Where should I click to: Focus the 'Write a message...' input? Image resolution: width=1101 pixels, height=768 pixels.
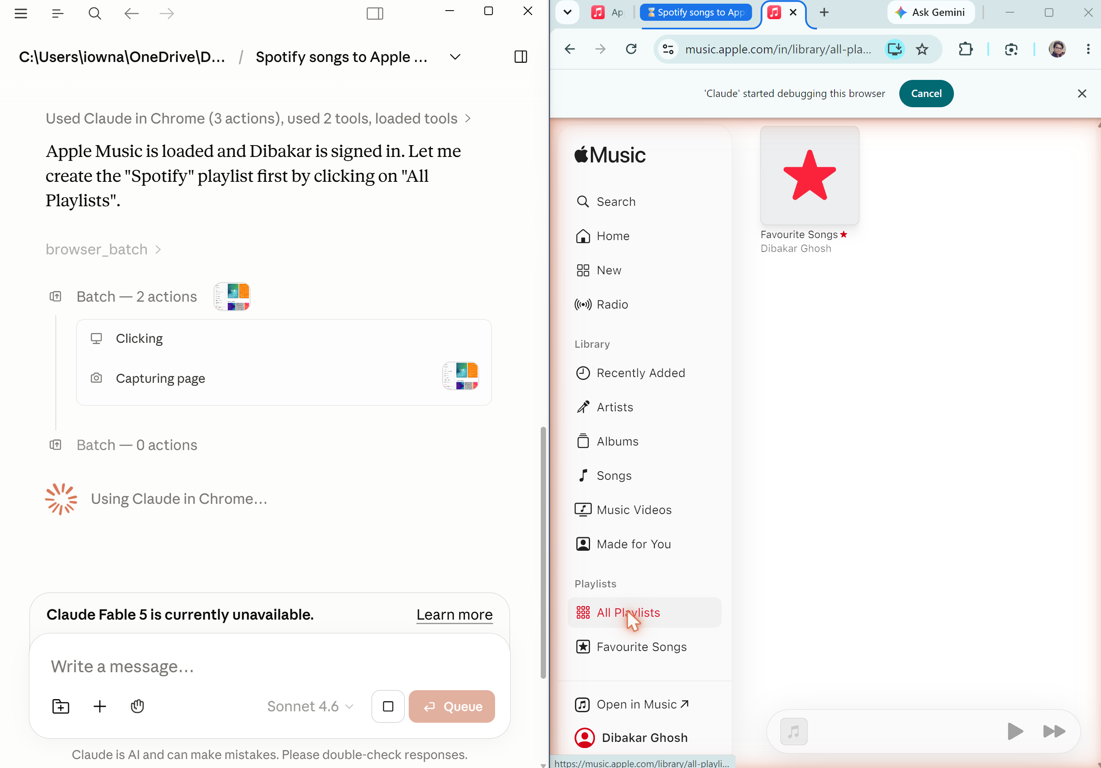[269, 666]
